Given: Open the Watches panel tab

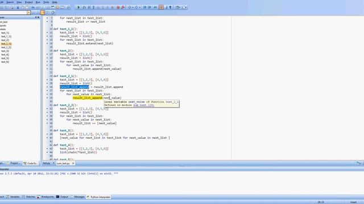Looking at the screenshot, I should tap(29, 197).
